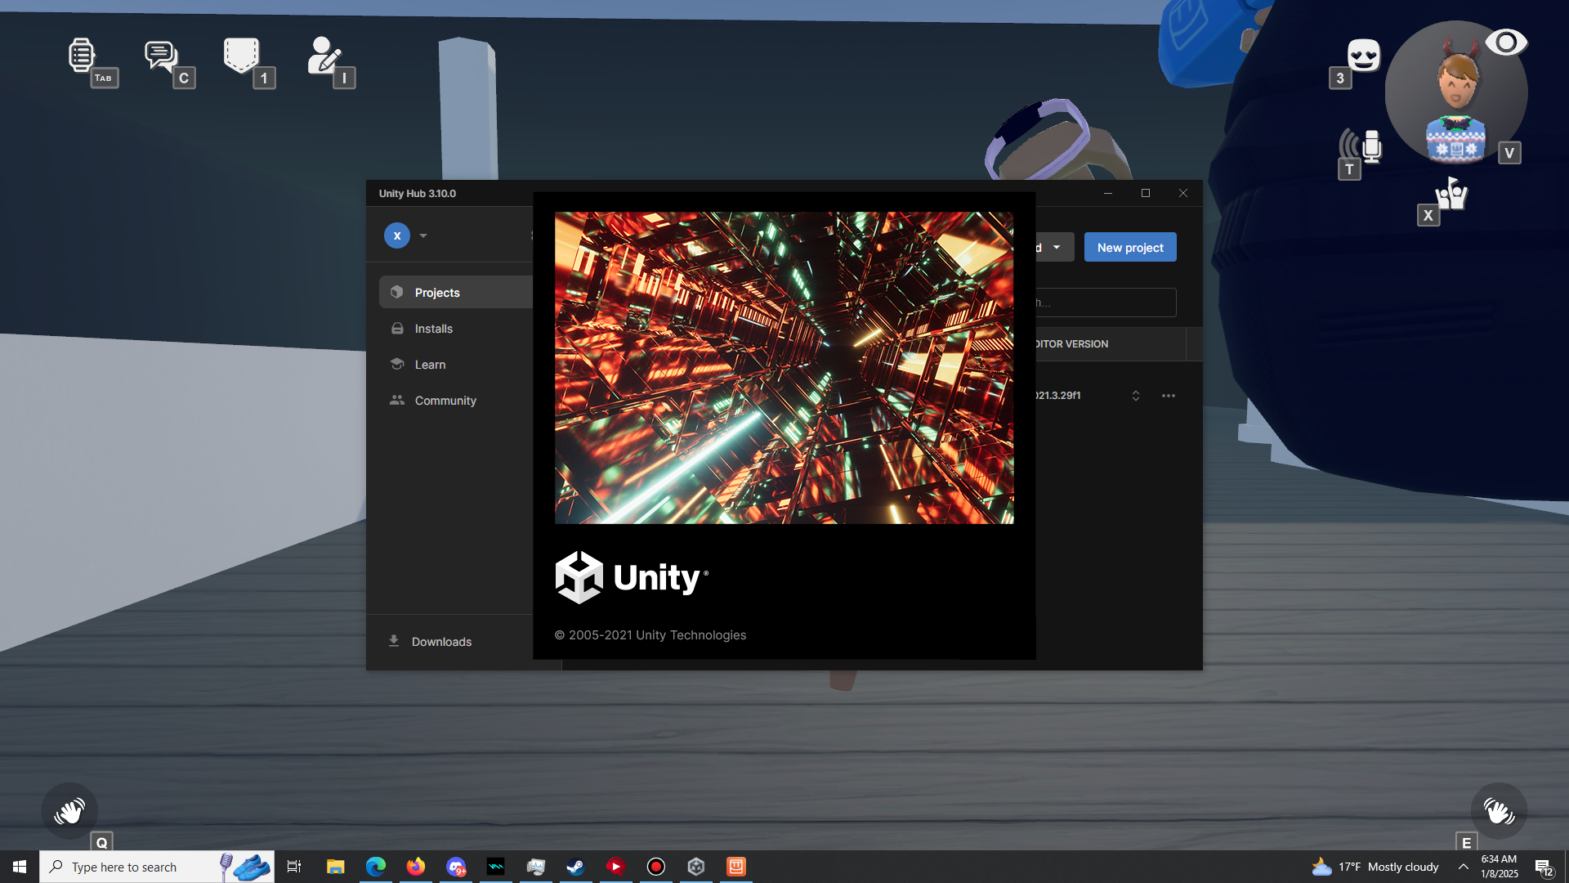The height and width of the screenshot is (883, 1569).
Task: Click the projects search field
Action: [1107, 303]
